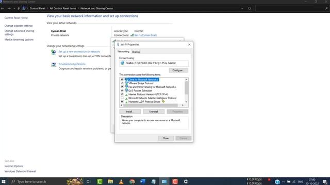
Task: Click the Set up a new connection icon
Action: coord(54,52)
